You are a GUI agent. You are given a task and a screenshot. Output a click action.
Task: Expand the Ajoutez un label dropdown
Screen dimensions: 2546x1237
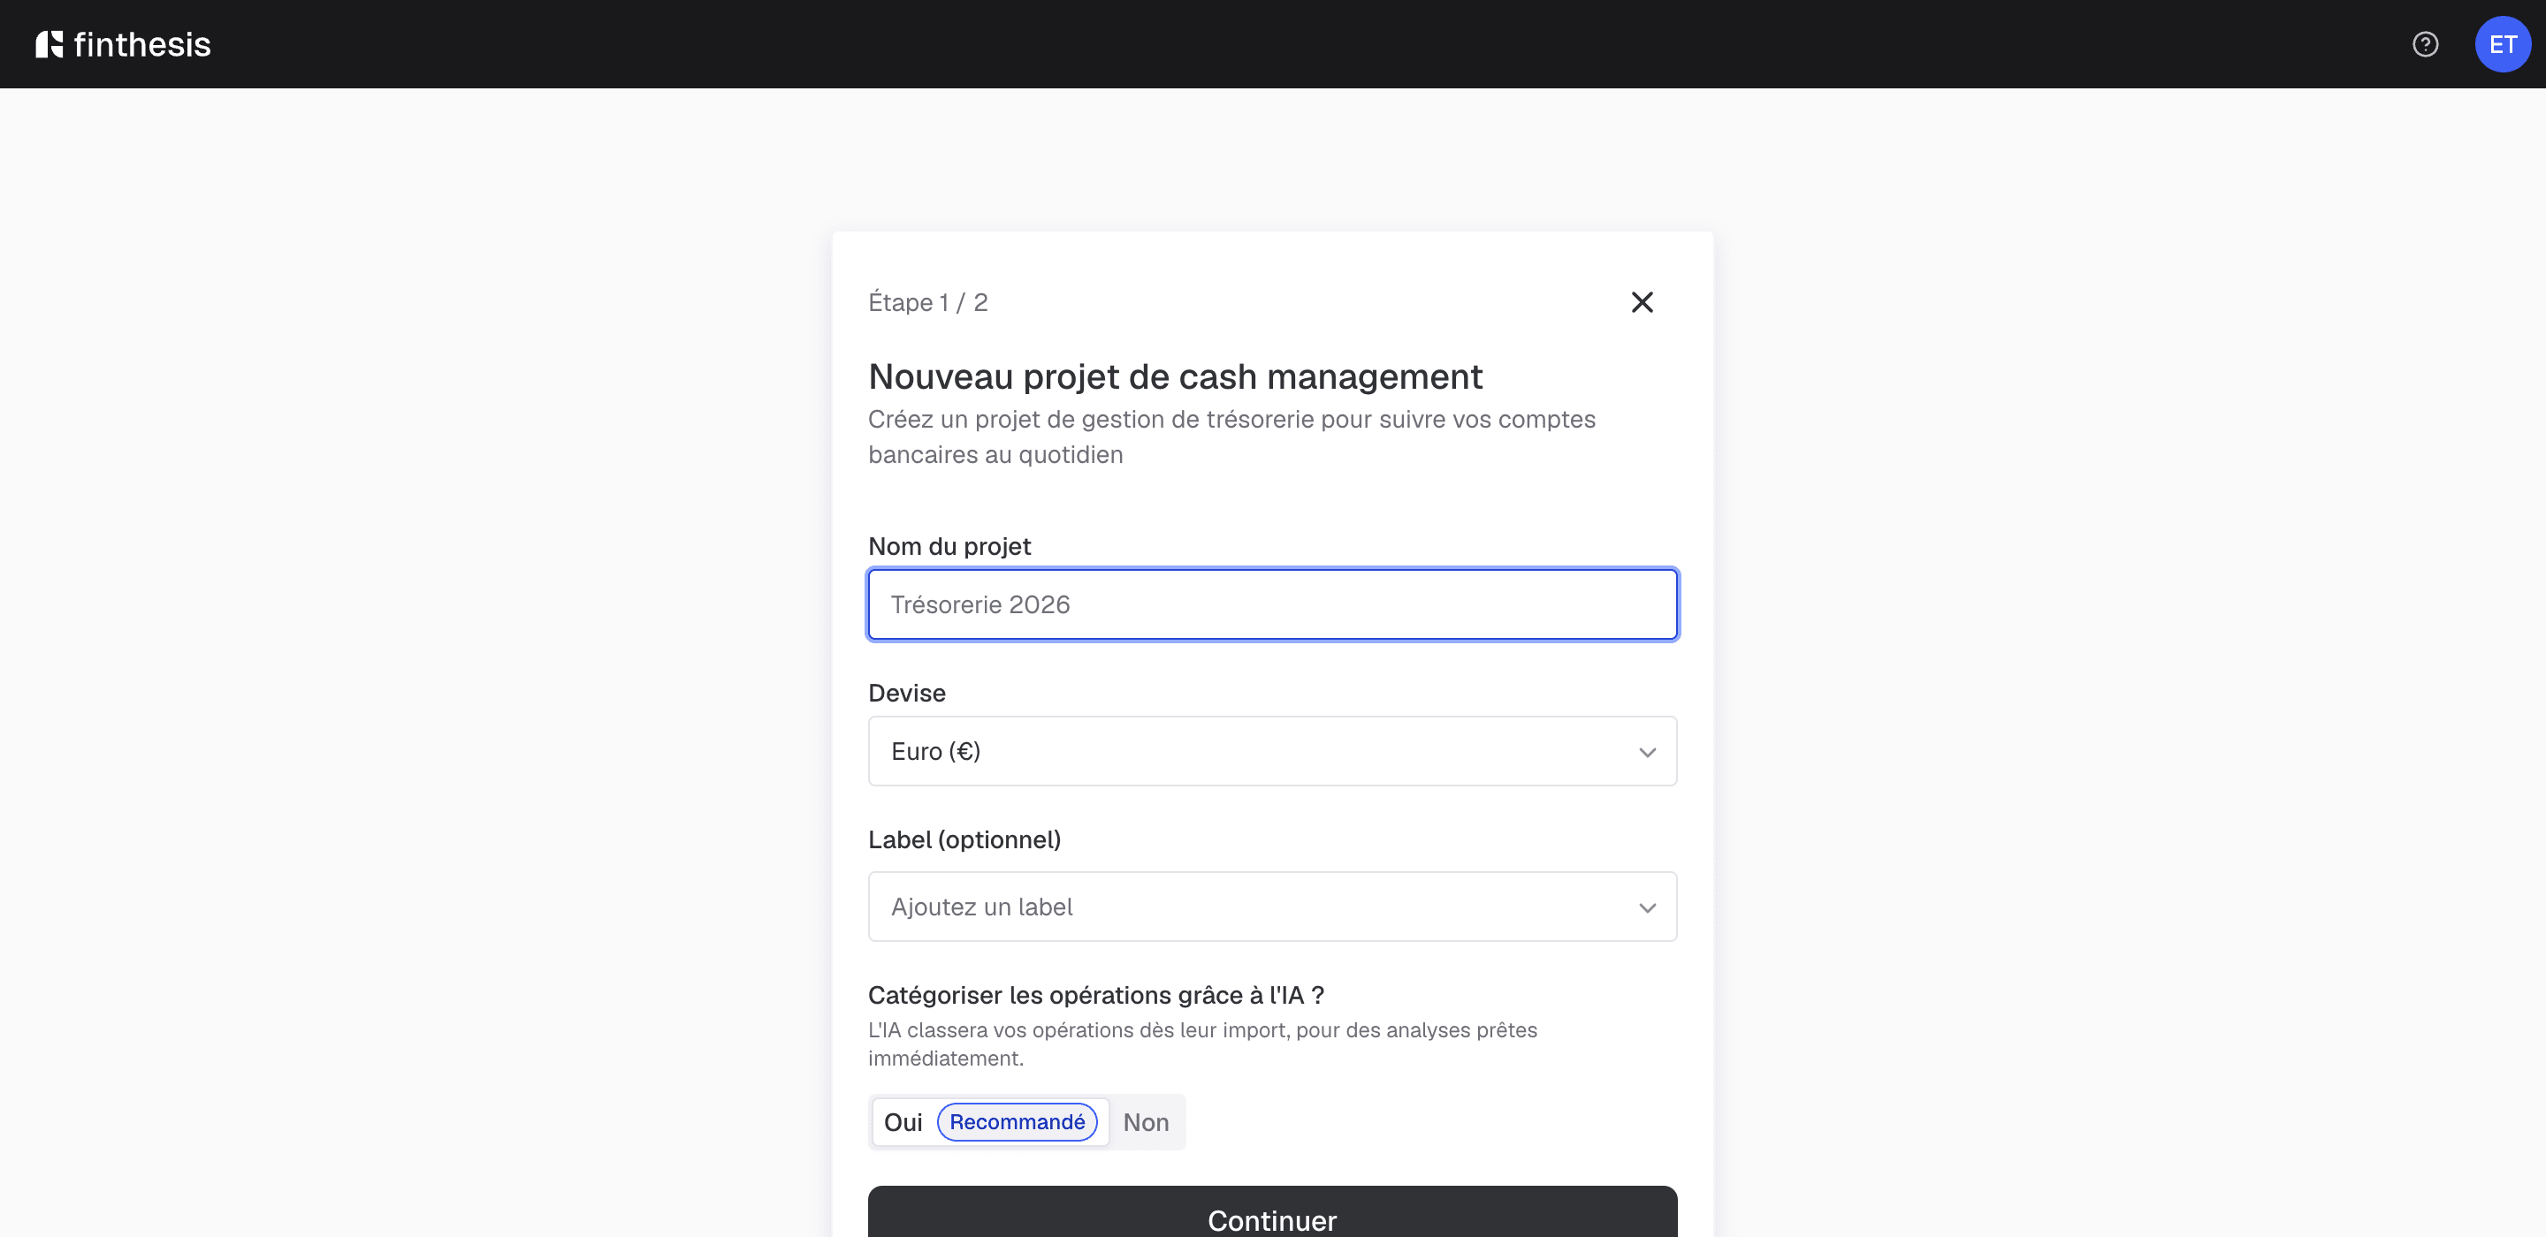point(1272,907)
